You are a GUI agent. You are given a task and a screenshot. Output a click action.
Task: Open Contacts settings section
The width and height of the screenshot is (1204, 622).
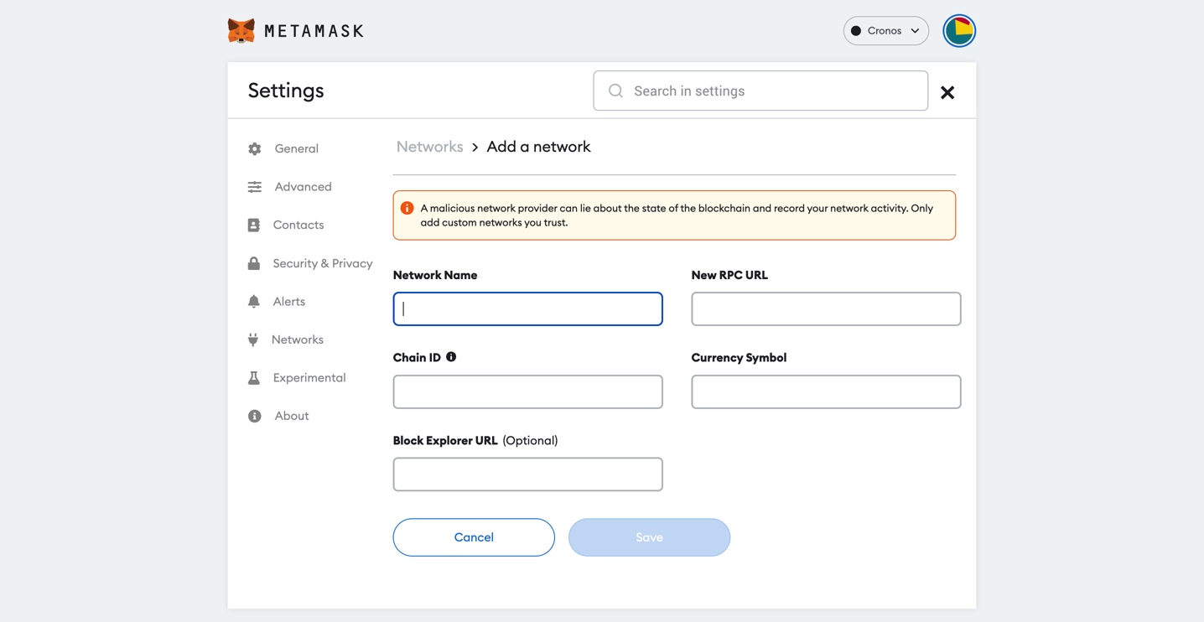298,225
